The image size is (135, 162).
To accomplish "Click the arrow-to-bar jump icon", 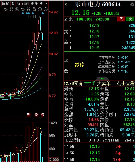I will pyautogui.click(x=41, y=3).
